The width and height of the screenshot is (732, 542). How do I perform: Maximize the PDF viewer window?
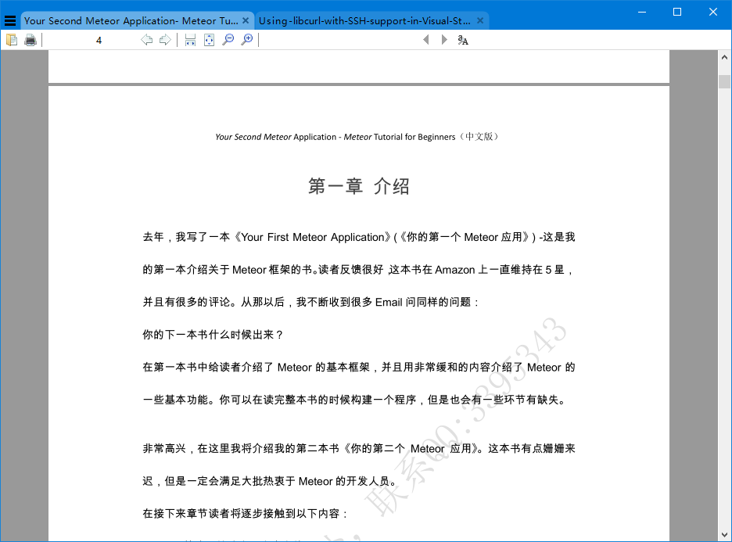pos(677,12)
